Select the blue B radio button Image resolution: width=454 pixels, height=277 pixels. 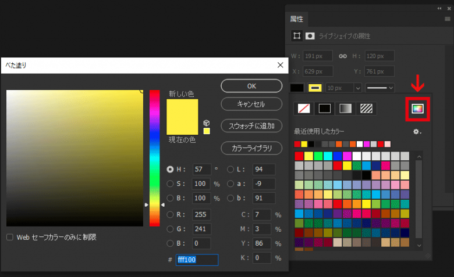tap(170, 243)
